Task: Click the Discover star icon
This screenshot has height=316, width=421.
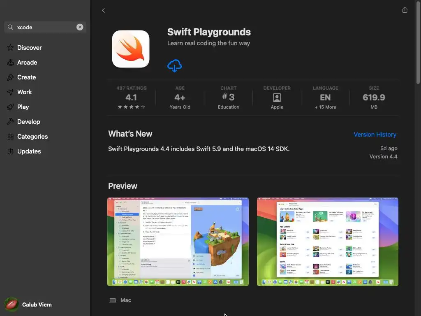Action: pos(10,48)
